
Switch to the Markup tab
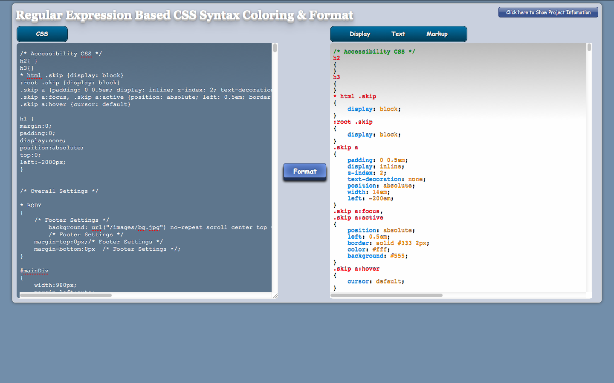437,34
